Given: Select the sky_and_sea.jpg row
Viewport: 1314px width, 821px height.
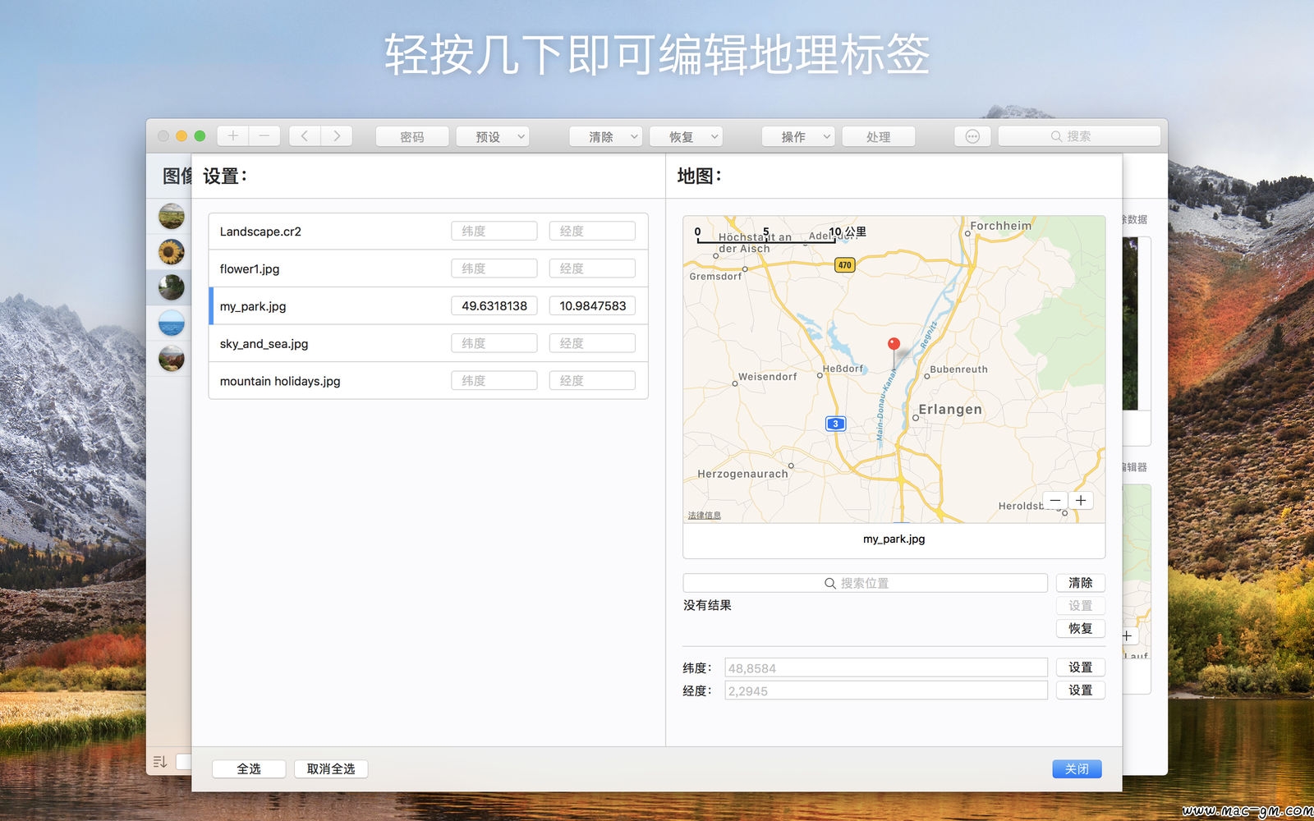Looking at the screenshot, I should [429, 343].
